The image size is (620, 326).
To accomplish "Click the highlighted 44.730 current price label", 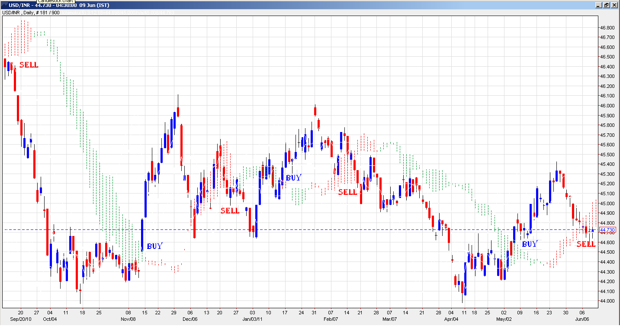I will pyautogui.click(x=608, y=230).
